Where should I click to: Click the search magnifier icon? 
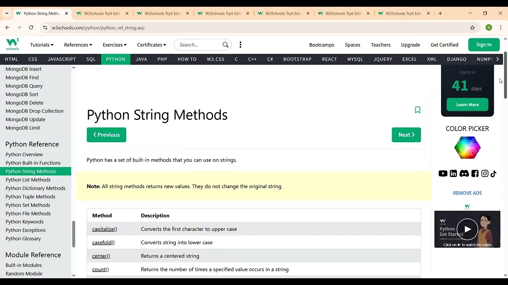pos(225,45)
